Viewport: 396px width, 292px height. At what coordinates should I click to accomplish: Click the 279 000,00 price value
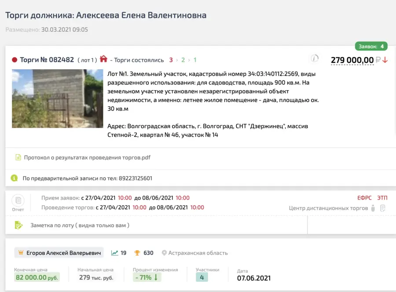352,60
